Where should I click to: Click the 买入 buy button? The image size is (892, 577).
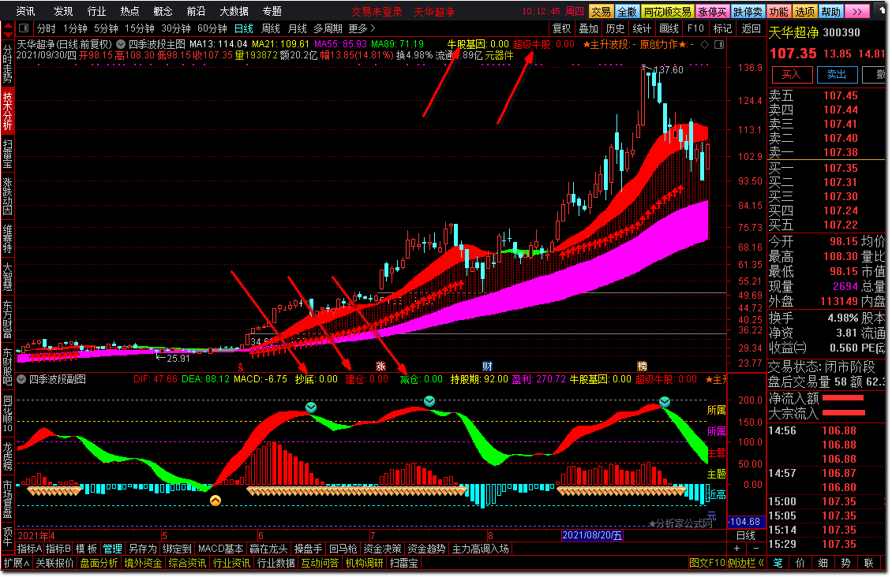click(791, 74)
